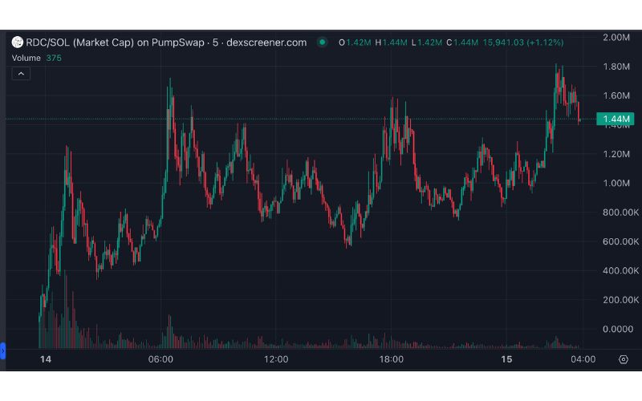
Task: Click the date 14 on time axis
Action: coord(46,359)
